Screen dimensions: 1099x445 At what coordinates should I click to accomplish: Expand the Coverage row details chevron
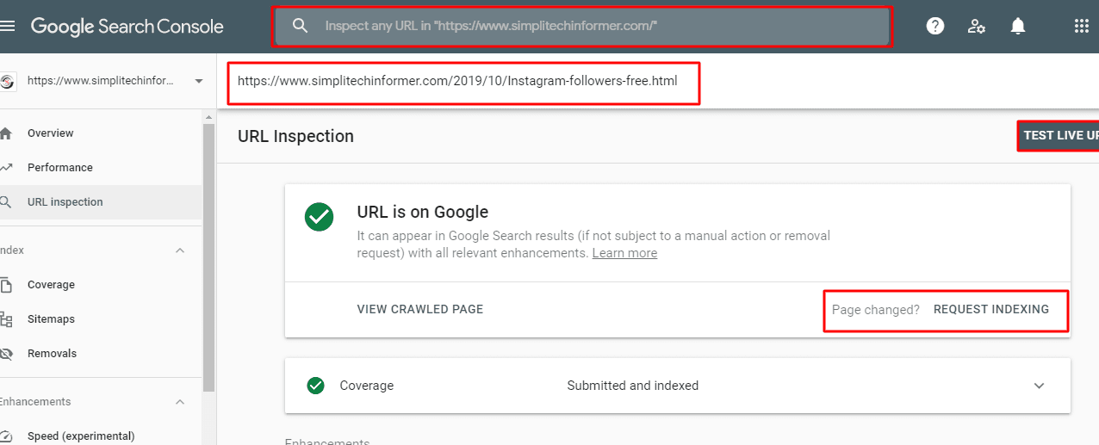1039,386
